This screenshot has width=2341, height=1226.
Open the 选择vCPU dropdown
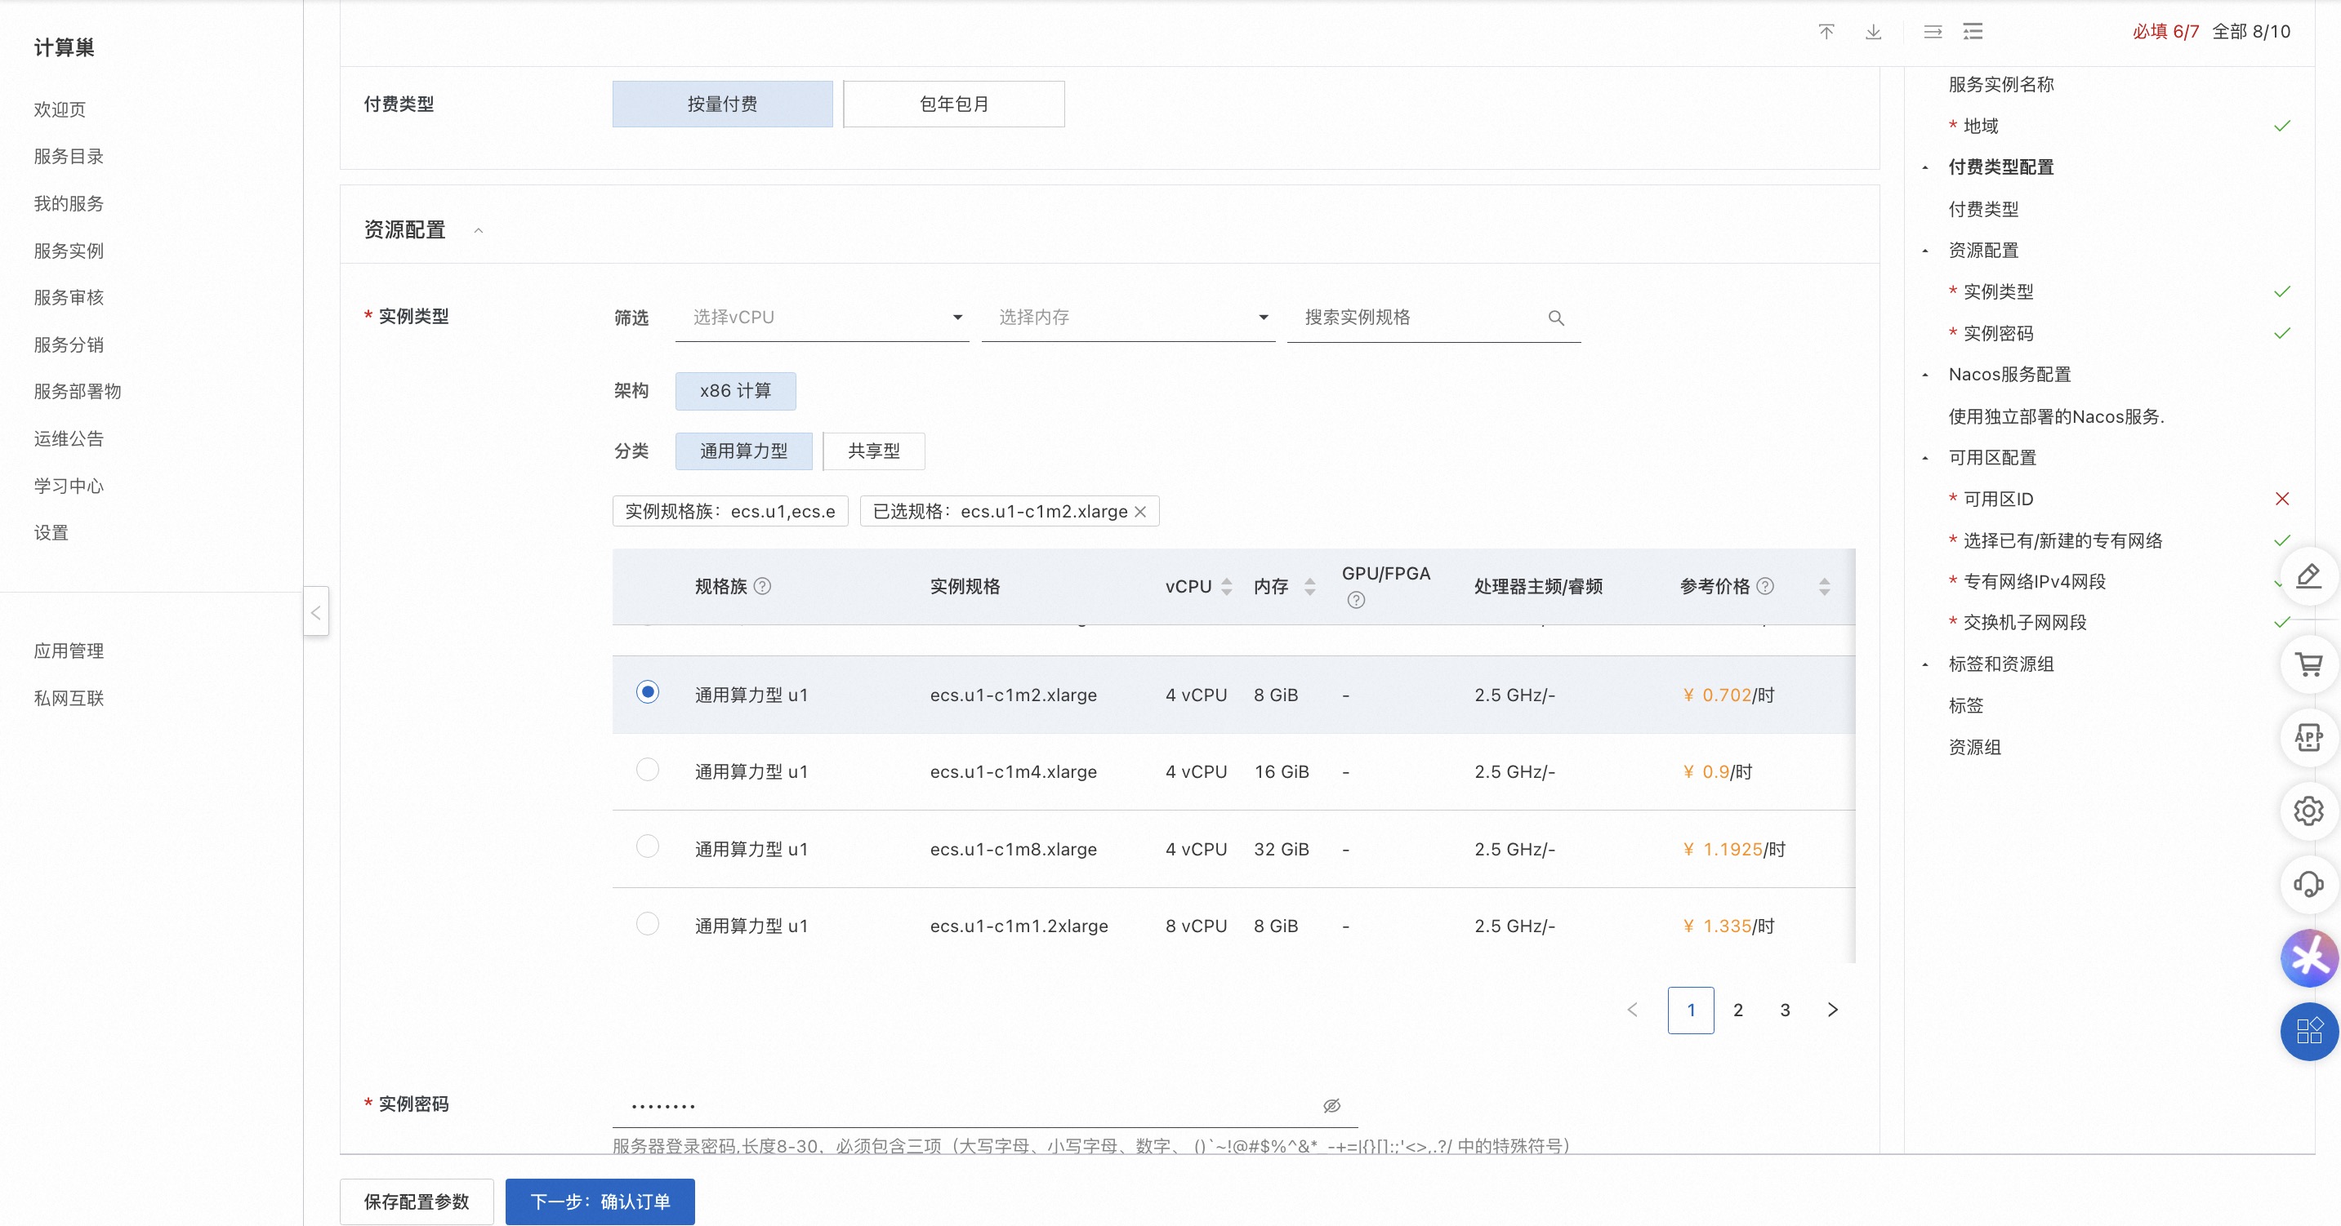tap(822, 318)
